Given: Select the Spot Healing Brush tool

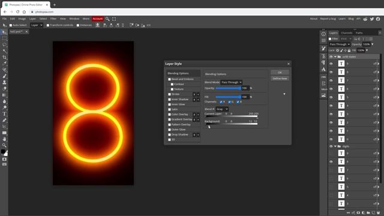Looking at the screenshot, I should tap(4, 70).
